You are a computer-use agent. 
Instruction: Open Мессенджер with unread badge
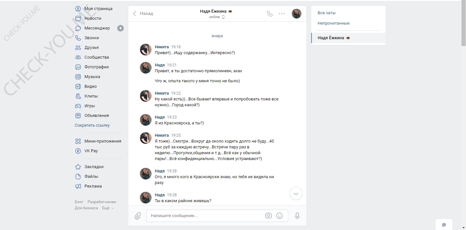[97, 28]
